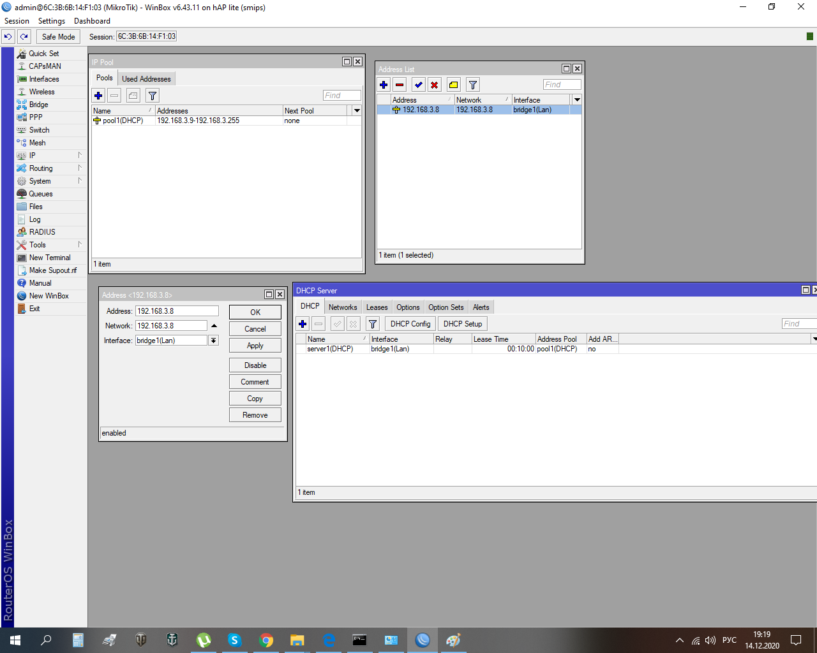Click Find field in Address List window
The image size is (817, 653).
[x=562, y=85]
